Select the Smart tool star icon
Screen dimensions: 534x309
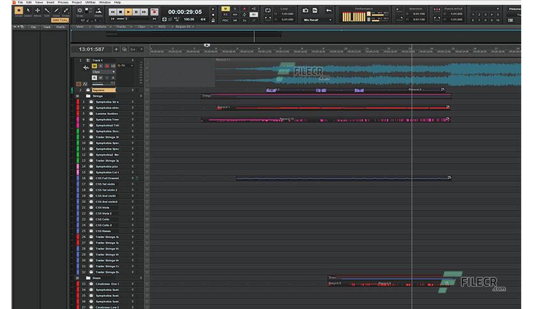[19, 11]
